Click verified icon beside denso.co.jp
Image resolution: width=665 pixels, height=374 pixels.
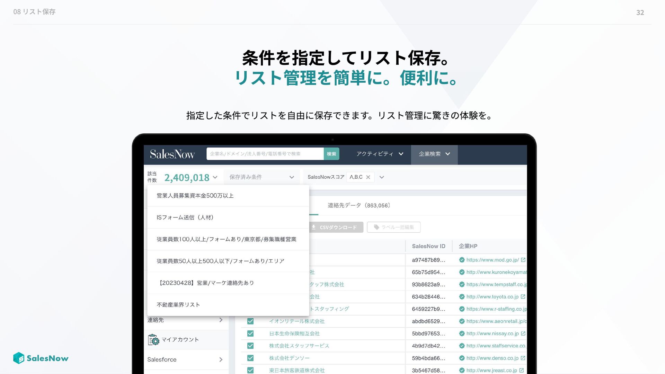462,358
